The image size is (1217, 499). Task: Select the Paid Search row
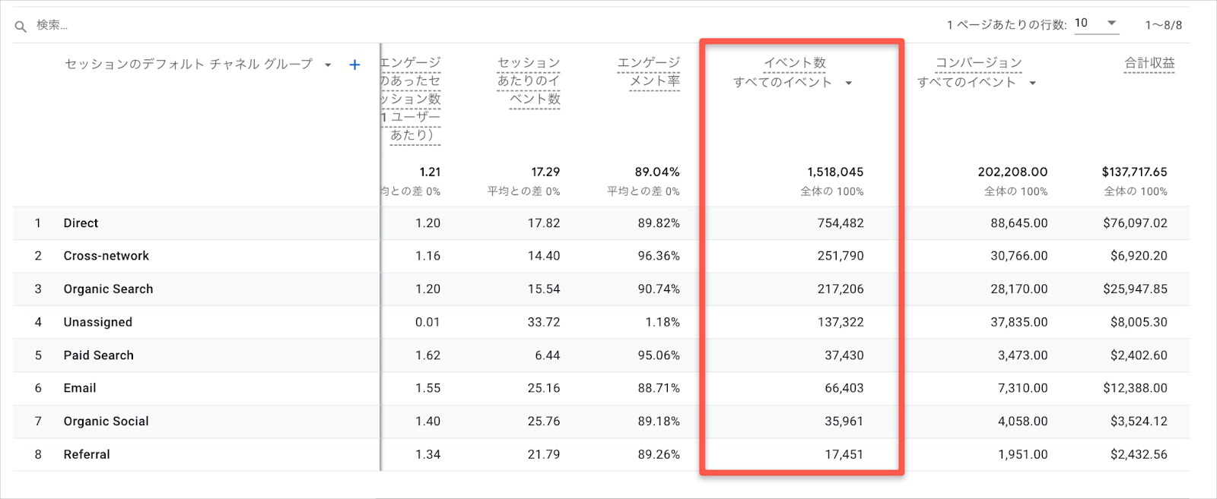pos(98,355)
